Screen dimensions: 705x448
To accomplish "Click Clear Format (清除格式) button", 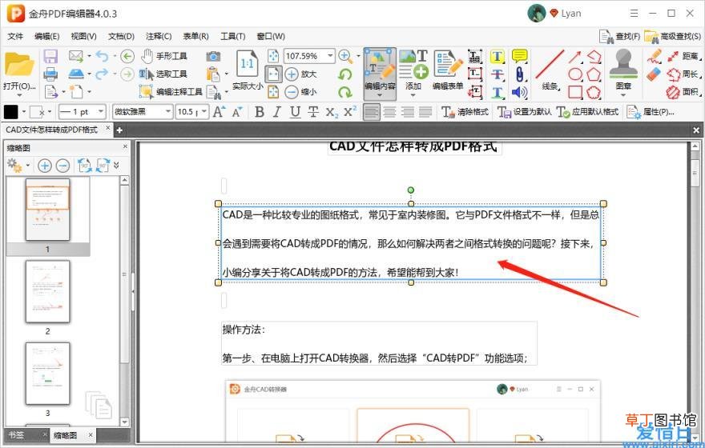I will tap(465, 112).
